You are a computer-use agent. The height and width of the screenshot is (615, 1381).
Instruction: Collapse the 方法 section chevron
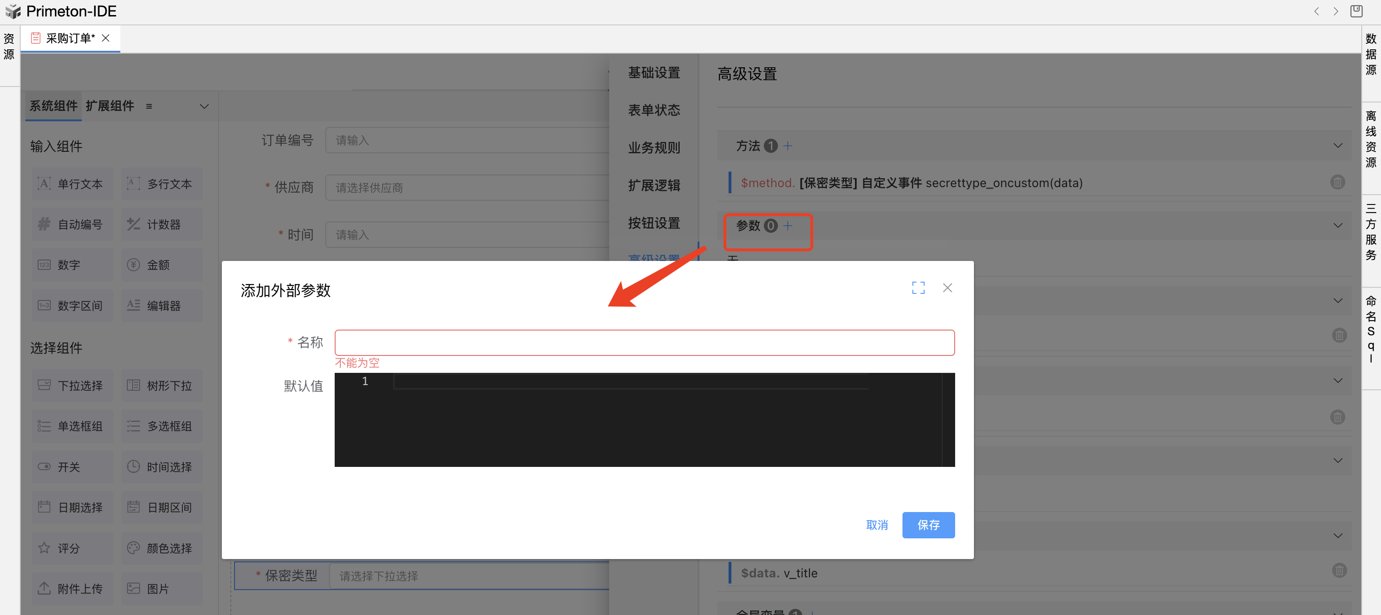1338,146
